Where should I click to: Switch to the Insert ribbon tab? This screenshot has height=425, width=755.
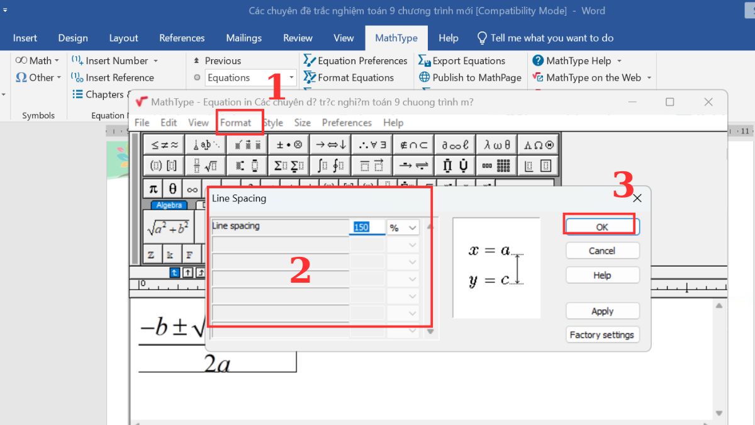[25, 38]
